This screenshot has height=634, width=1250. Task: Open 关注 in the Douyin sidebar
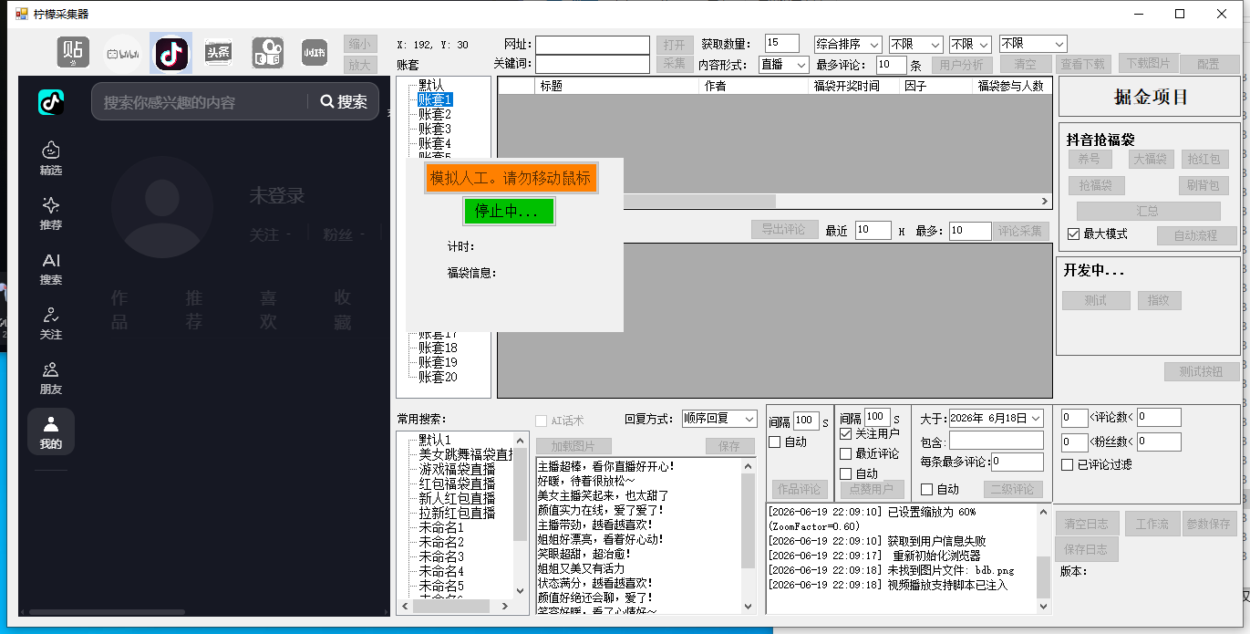tap(51, 323)
